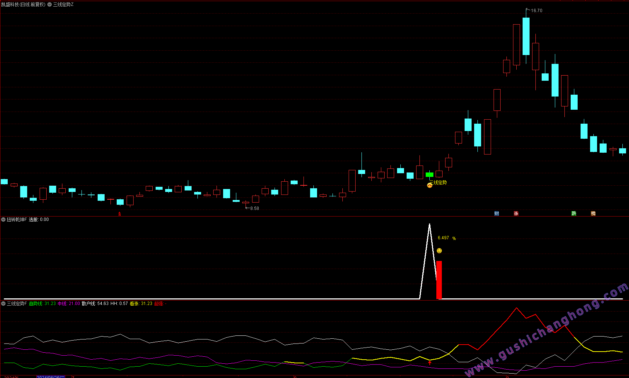Click the HH: 0.57 value
The width and height of the screenshot is (629, 378).
119,304
